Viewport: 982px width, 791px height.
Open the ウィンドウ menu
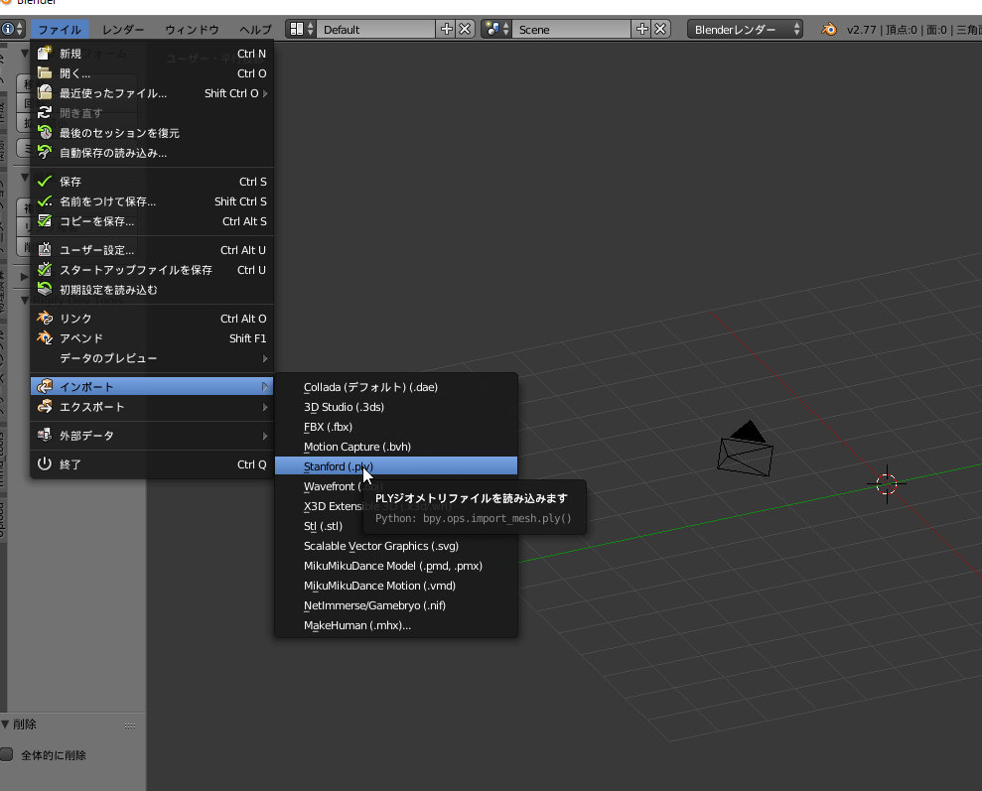(x=192, y=30)
